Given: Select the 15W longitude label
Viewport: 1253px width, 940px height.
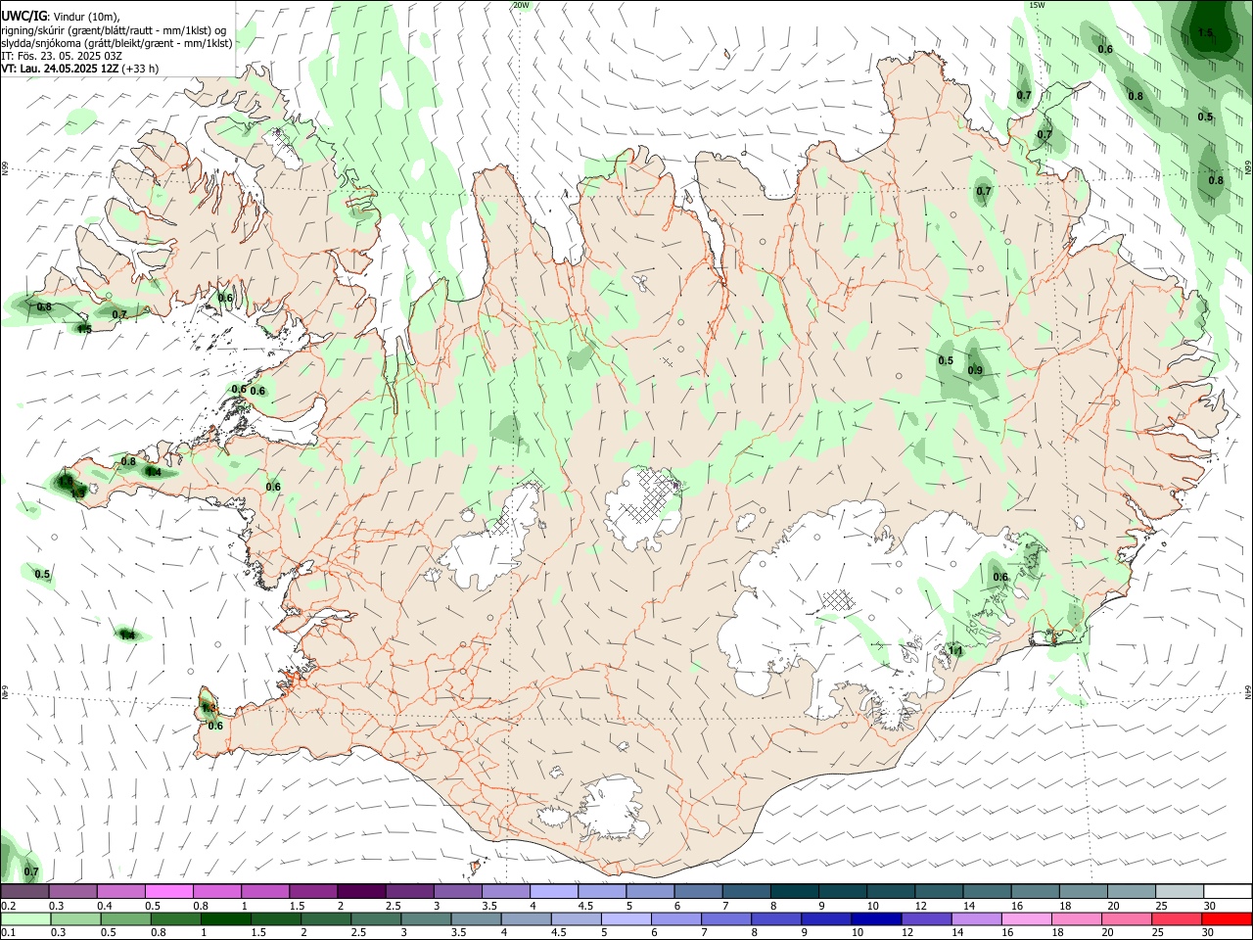Looking at the screenshot, I should (1037, 5).
